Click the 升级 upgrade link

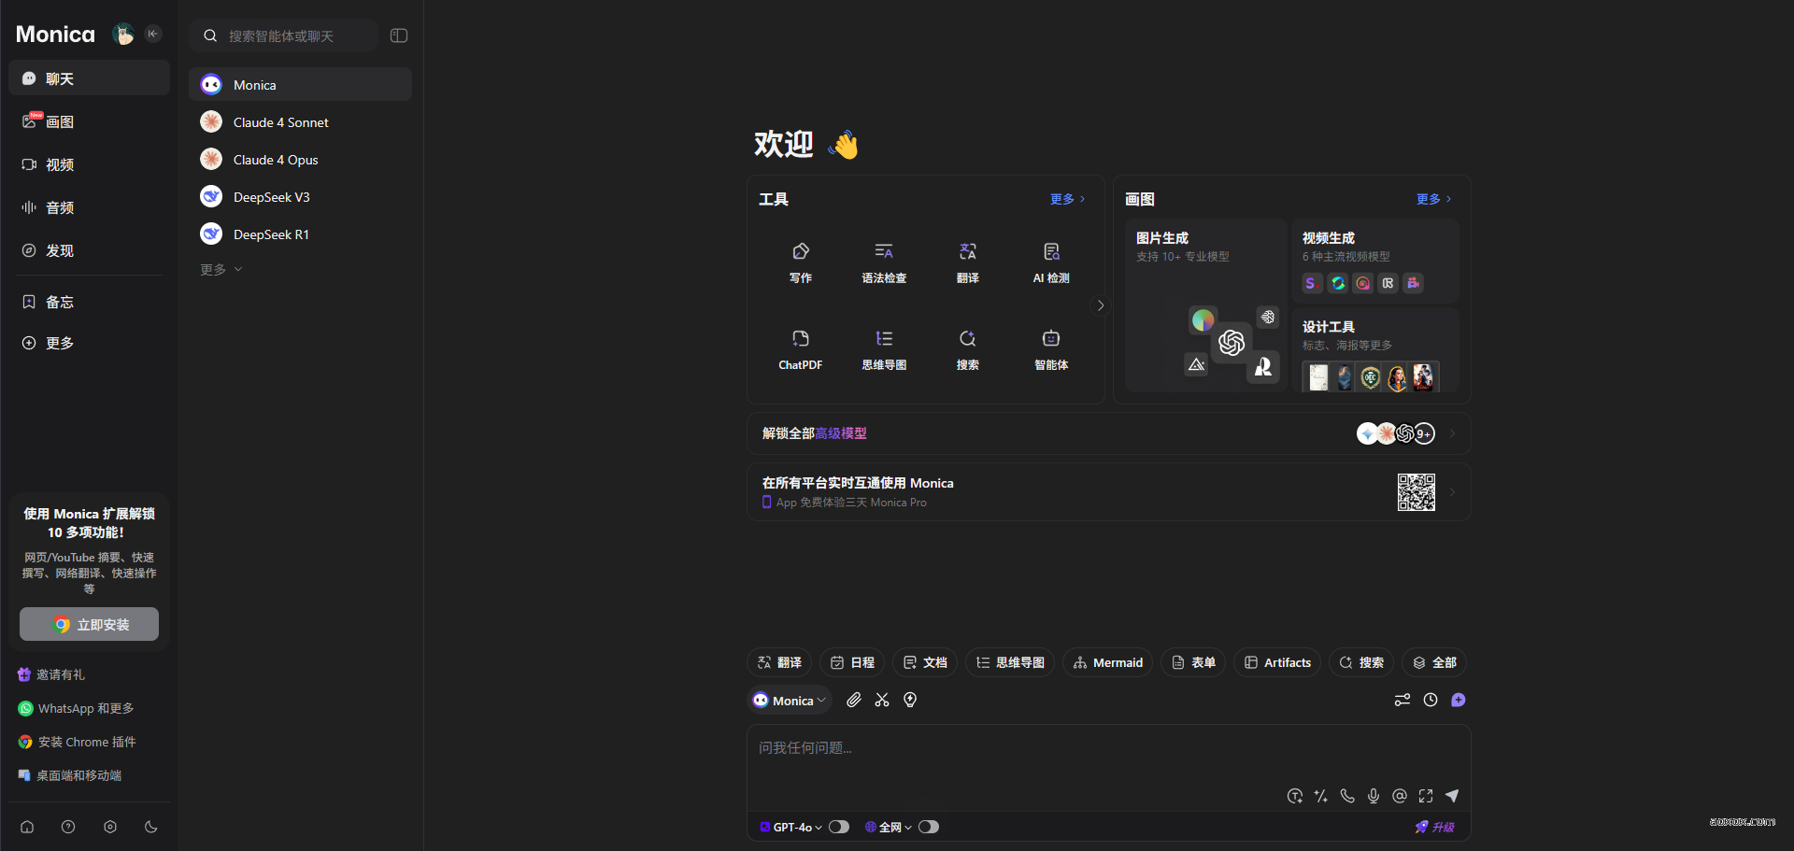pos(1435,827)
